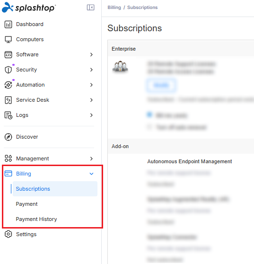254x264 pixels.
Task: Expand the Security submenu chevron
Action: click(91, 70)
